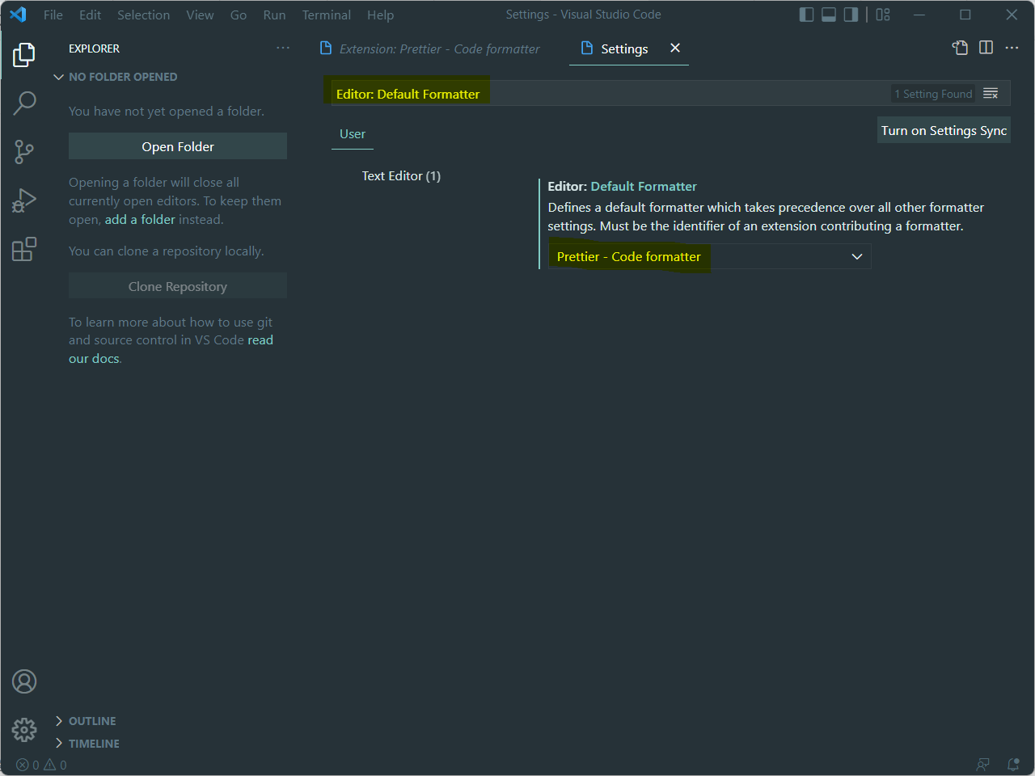Maximize the VS Code window
Viewport: 1035px width, 776px height.
point(965,15)
